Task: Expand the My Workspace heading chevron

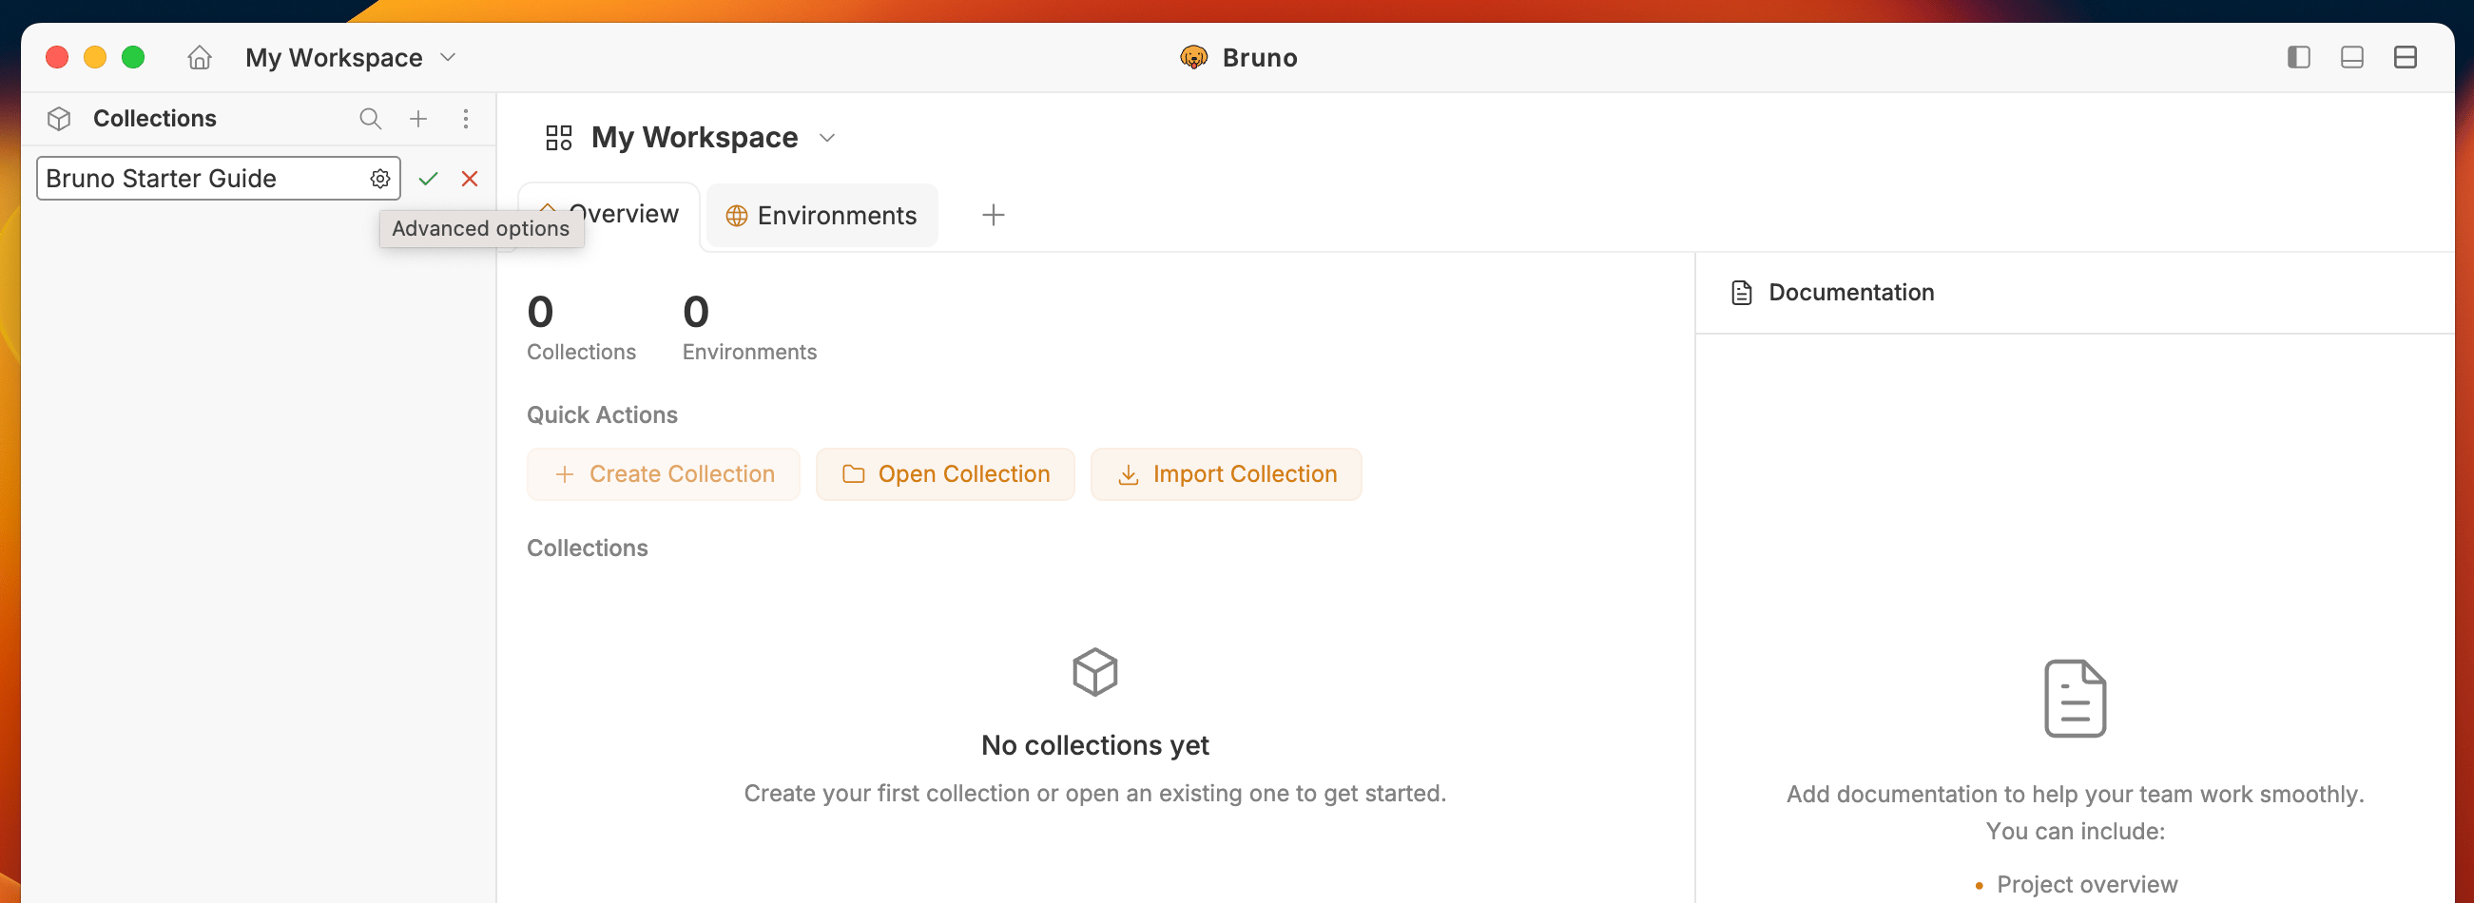Action: (827, 137)
